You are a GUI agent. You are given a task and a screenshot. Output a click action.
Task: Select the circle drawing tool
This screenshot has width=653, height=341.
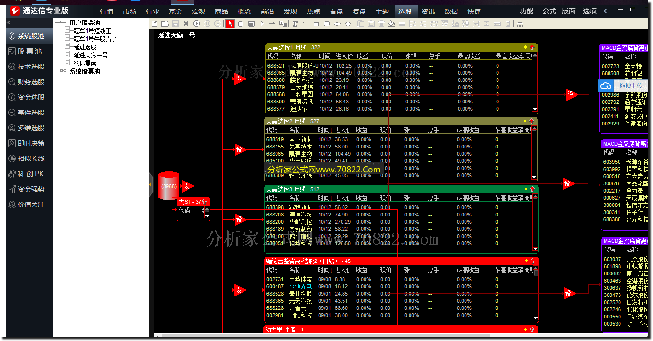tap(348, 23)
